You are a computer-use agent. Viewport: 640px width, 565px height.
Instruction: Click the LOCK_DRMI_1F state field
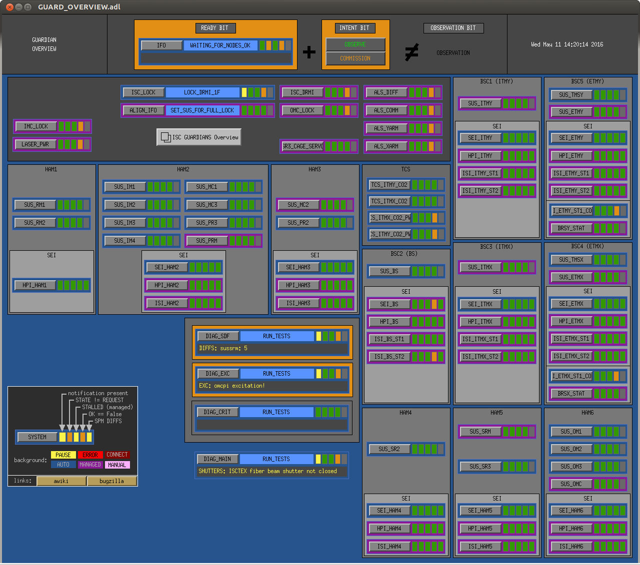(x=202, y=92)
